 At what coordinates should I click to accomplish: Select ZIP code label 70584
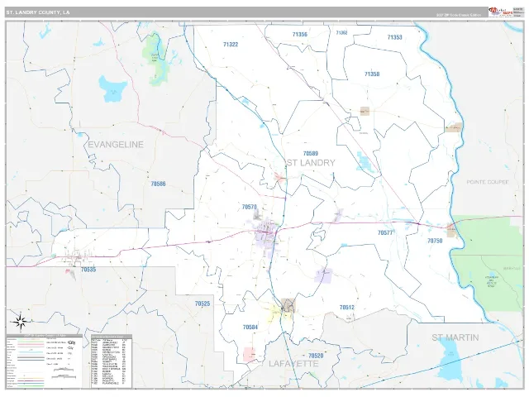250,328
